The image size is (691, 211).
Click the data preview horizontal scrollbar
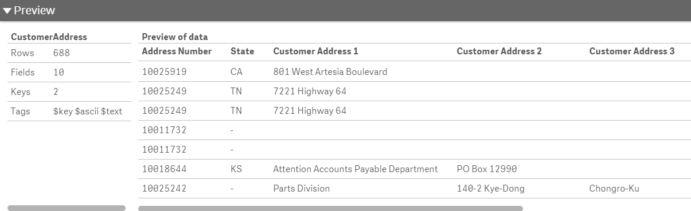click(330, 208)
